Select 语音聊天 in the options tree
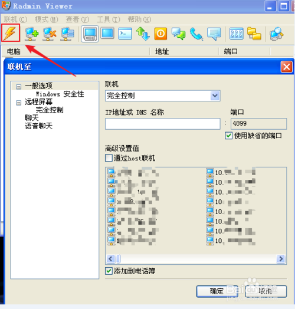Image resolution: width=295 pixels, height=309 pixels. (x=39, y=126)
